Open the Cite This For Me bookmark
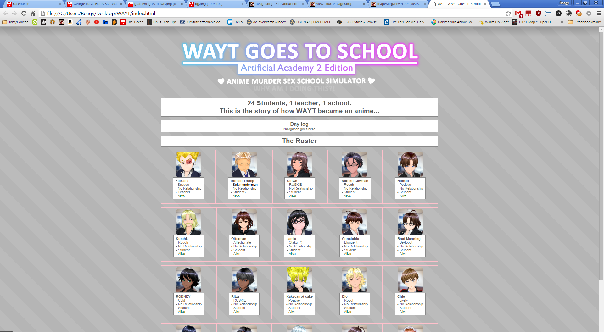This screenshot has width=604, height=332. [405, 22]
